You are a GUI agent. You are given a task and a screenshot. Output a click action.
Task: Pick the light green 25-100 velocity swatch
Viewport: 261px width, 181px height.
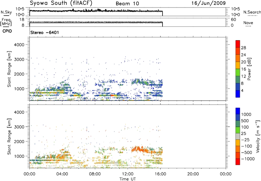[238, 130]
